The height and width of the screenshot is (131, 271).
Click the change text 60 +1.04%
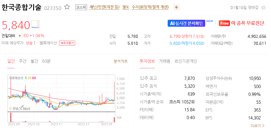tap(34, 36)
